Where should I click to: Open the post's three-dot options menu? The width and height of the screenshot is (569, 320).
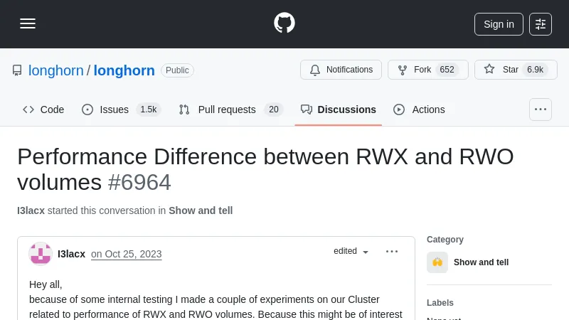tap(392, 252)
